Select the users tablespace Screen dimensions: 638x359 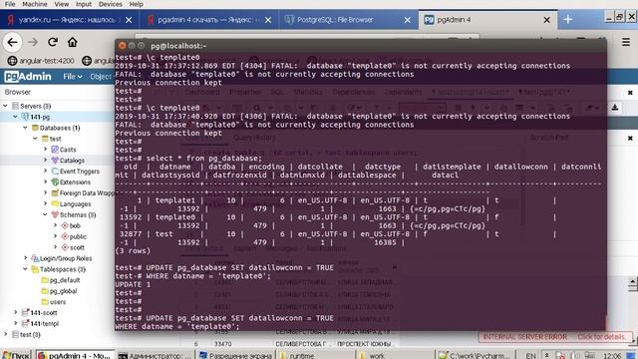58,302
